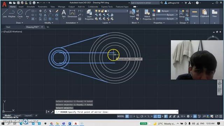Image resolution: width=224 pixels, height=126 pixels.
Task: Click the object color wheel swatch
Action: [x=154, y=11]
